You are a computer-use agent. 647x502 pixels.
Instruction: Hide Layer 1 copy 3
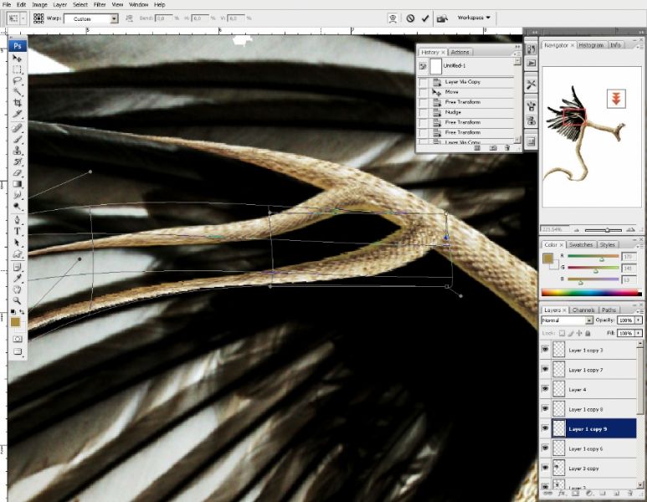(545, 350)
